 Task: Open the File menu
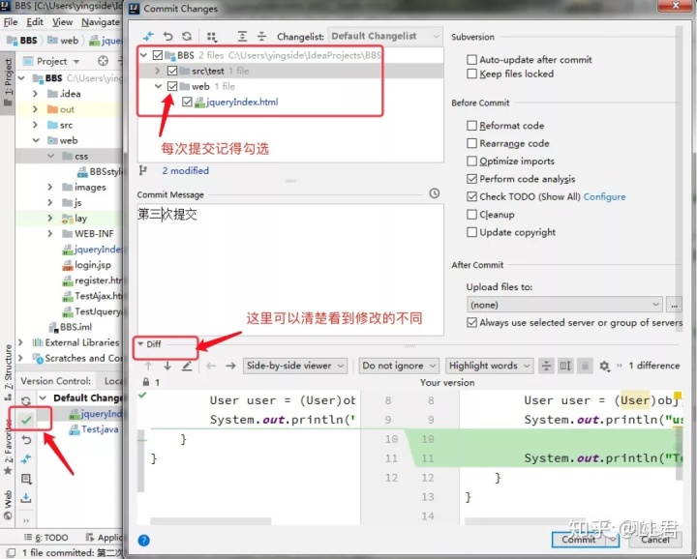tap(11, 22)
